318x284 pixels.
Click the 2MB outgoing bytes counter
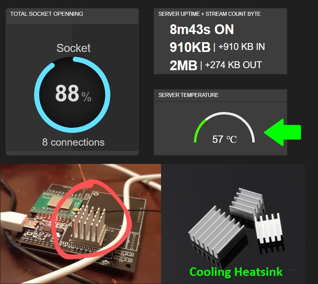pyautogui.click(x=183, y=65)
